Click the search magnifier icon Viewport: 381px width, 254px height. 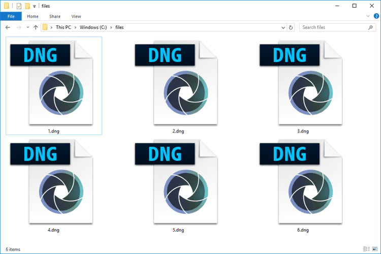point(370,27)
